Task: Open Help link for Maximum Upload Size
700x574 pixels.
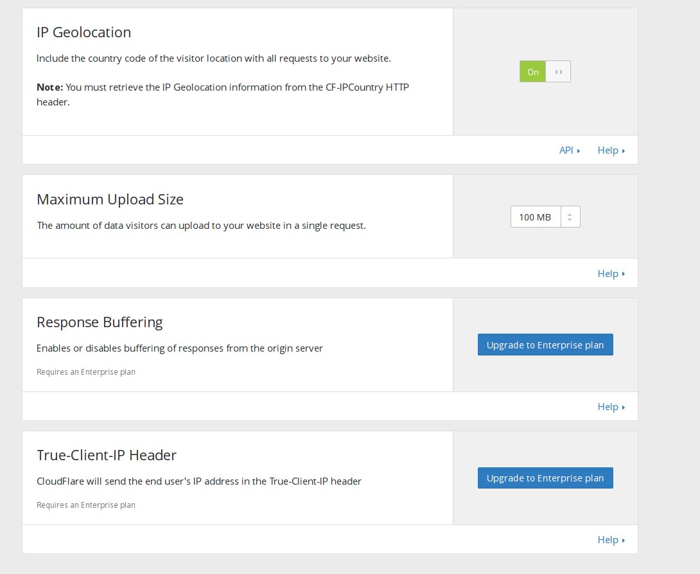Action: [x=611, y=273]
